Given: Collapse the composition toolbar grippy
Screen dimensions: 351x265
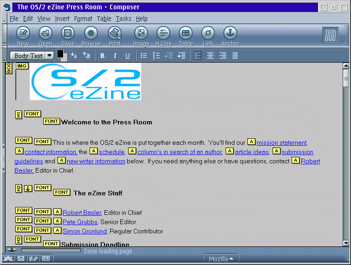Looking at the screenshot, I should coord(4,36).
